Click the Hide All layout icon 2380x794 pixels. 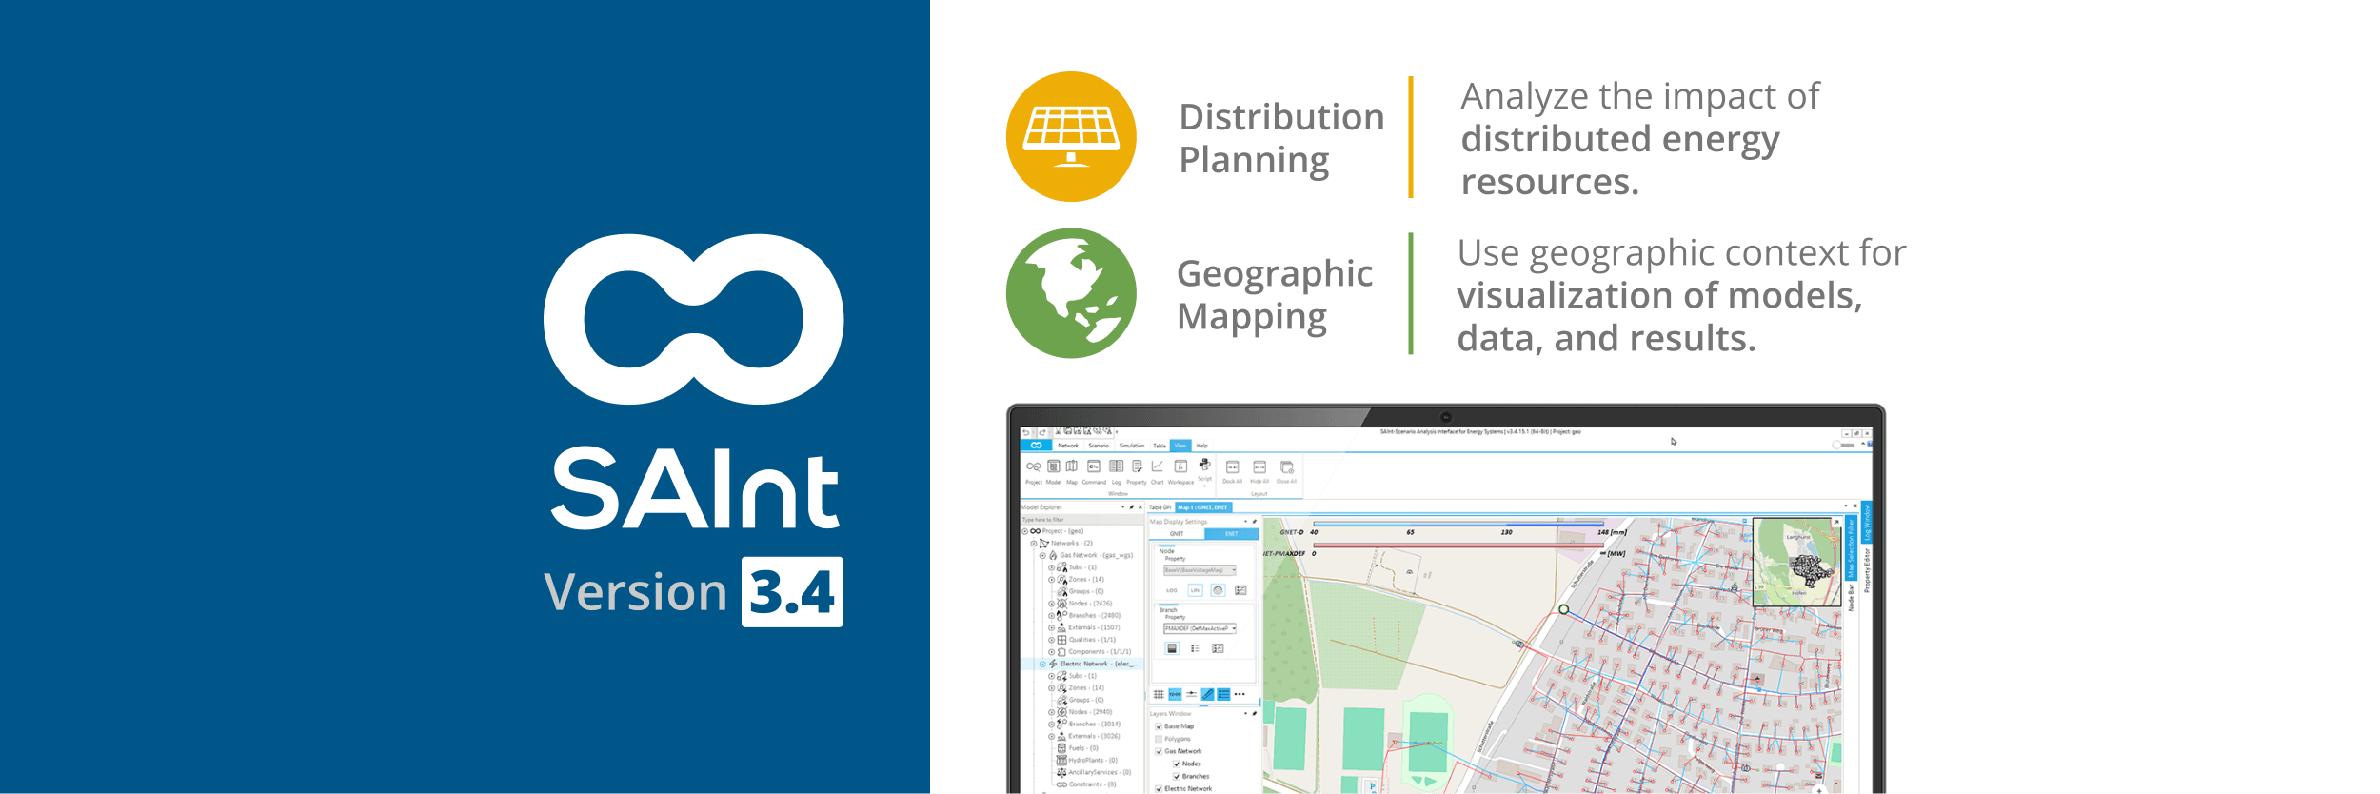(1259, 468)
